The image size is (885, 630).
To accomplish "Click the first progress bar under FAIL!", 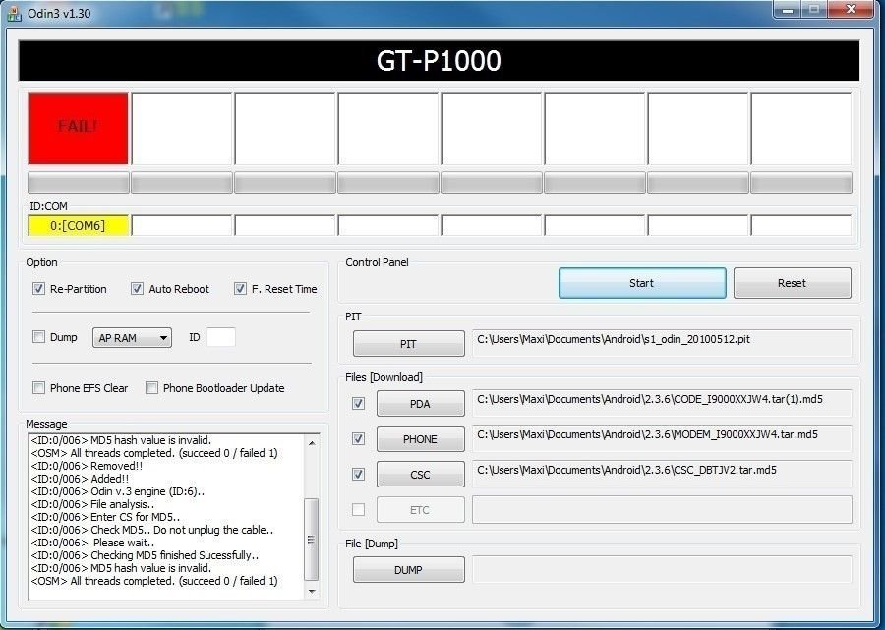I will pos(79,183).
